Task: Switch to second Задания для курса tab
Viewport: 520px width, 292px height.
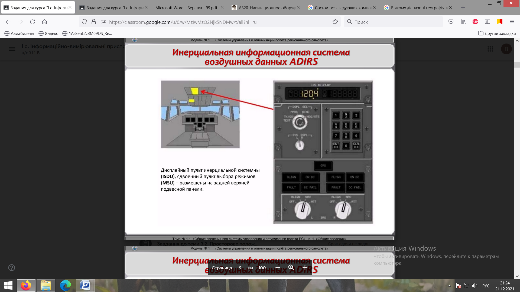Action: tap(113, 8)
